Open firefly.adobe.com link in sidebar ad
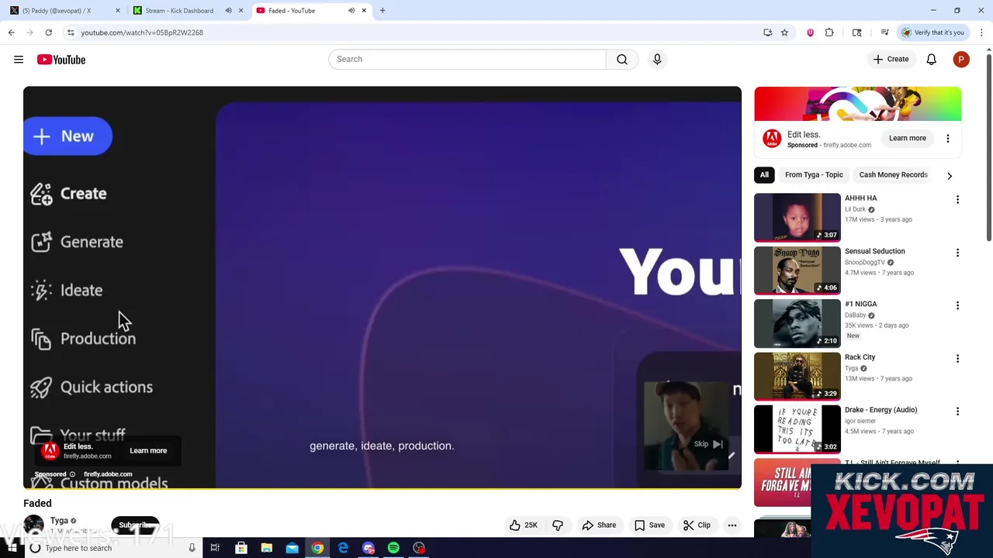The width and height of the screenshot is (993, 558). click(847, 145)
